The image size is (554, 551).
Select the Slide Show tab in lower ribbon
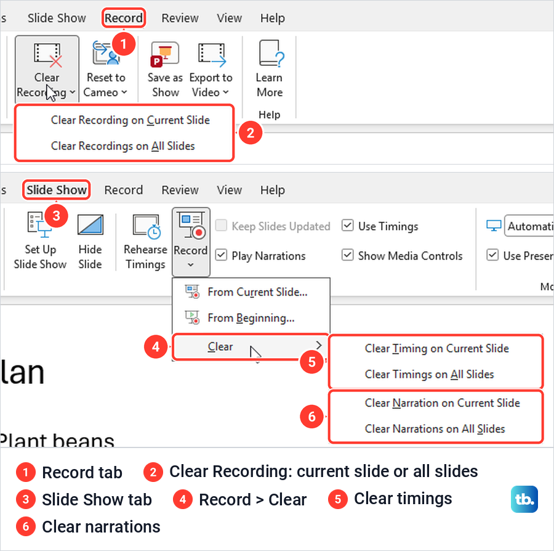(x=57, y=190)
